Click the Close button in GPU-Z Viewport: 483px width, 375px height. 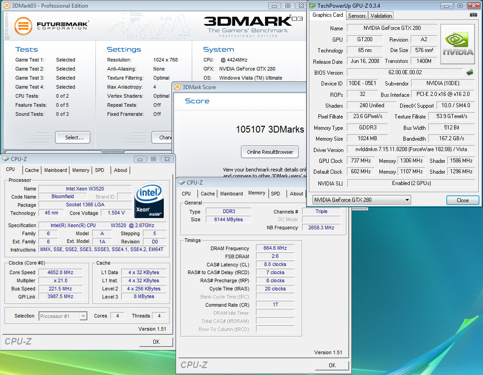click(463, 200)
